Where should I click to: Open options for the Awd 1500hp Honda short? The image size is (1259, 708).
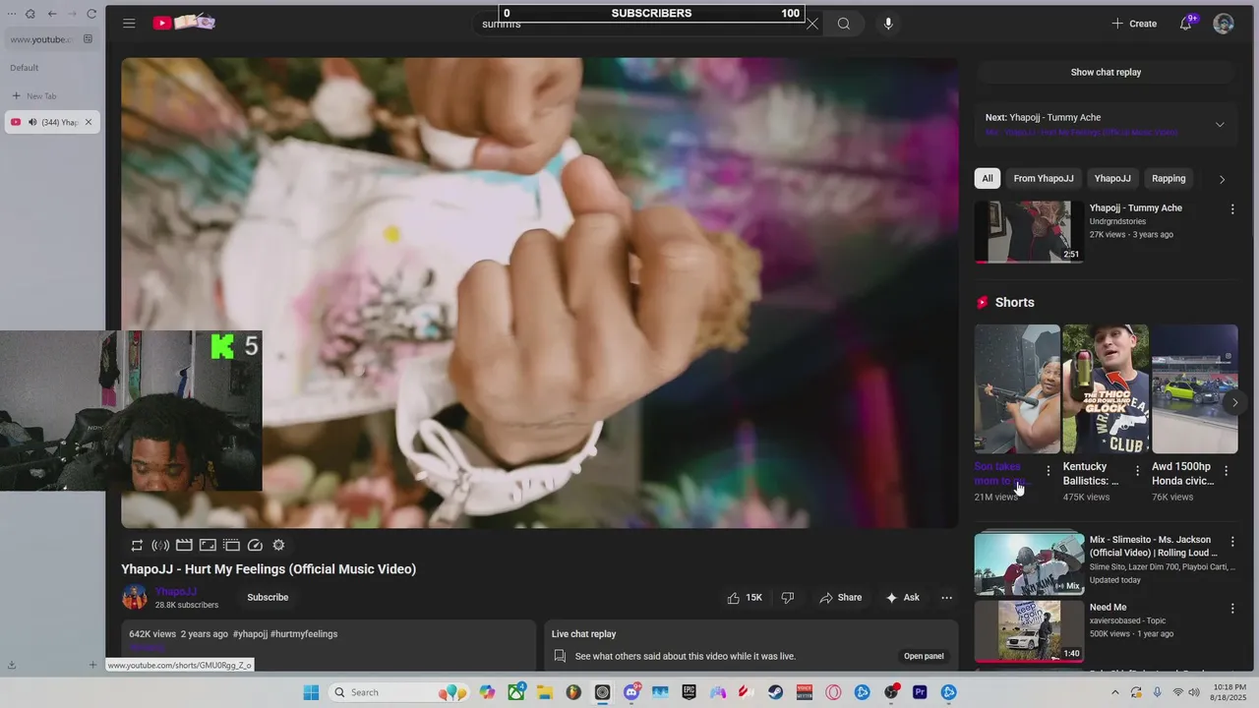pos(1226,471)
